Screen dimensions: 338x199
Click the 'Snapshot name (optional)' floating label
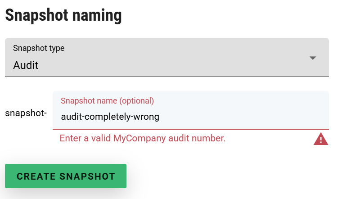107,100
